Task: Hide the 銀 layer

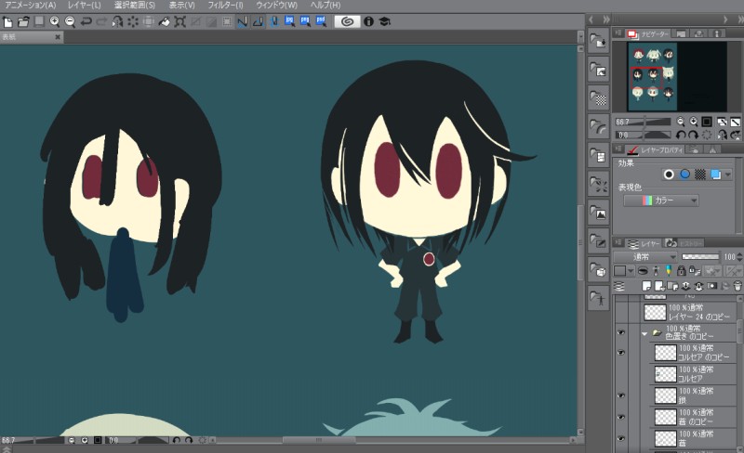Action: pos(621,395)
